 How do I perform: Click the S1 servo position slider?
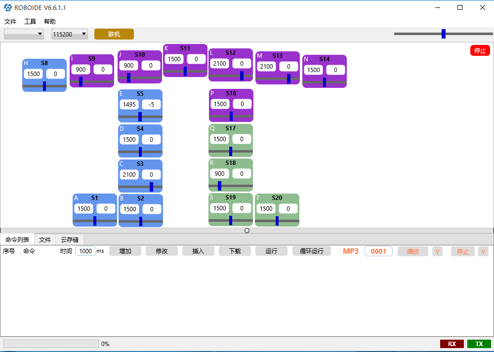coord(95,221)
